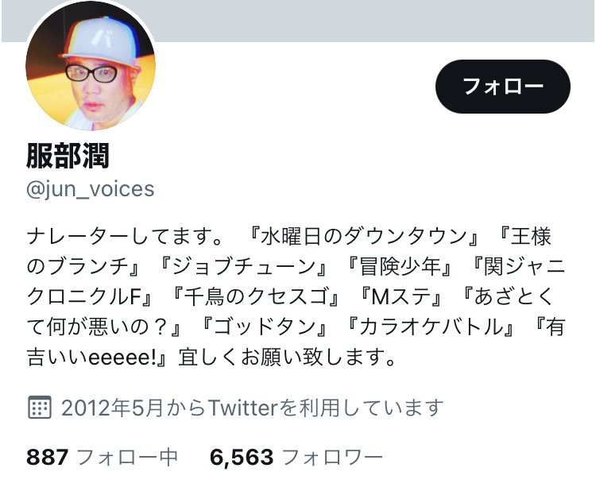The width and height of the screenshot is (596, 491).
Task: Open the round profile avatar photo
Action: 91,65
